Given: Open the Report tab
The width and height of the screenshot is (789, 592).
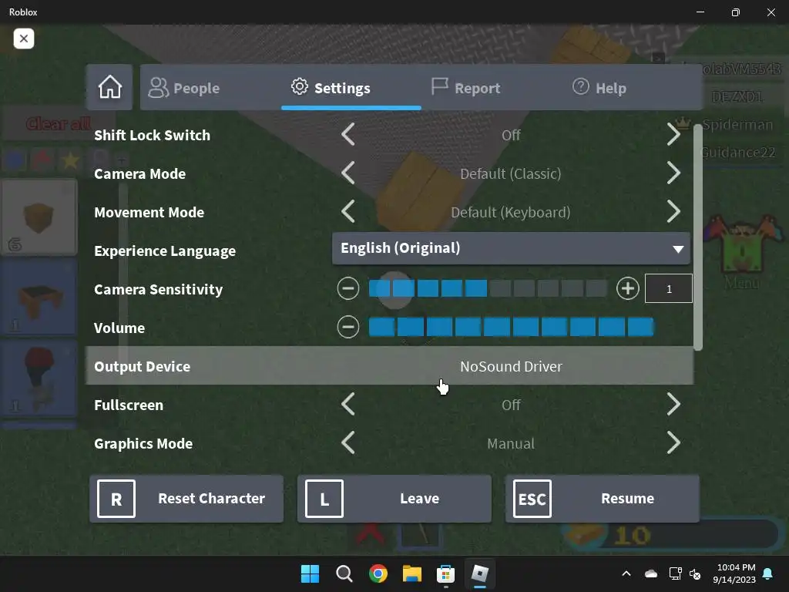Looking at the screenshot, I should point(466,88).
